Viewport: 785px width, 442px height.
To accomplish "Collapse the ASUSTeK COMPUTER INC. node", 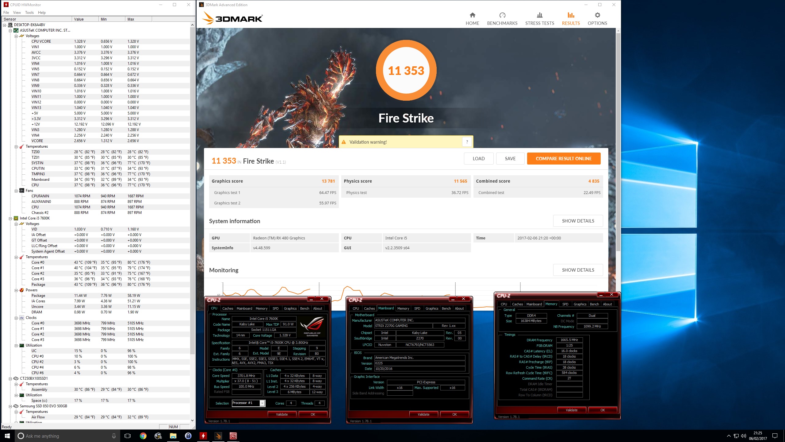I will [x=10, y=30].
